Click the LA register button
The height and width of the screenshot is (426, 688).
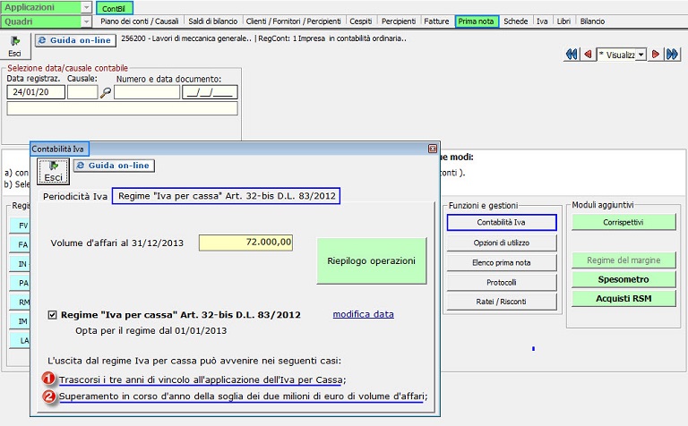pyautogui.click(x=20, y=341)
